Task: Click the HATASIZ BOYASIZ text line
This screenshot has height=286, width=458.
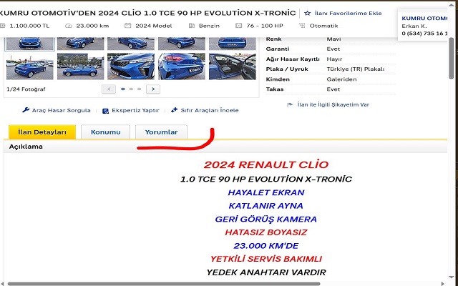Action: pyautogui.click(x=265, y=232)
